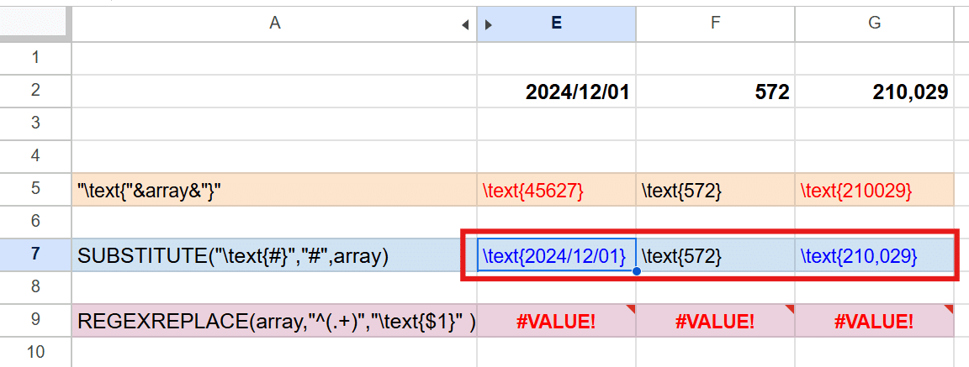
Task: Select column G header
Action: pos(874,24)
